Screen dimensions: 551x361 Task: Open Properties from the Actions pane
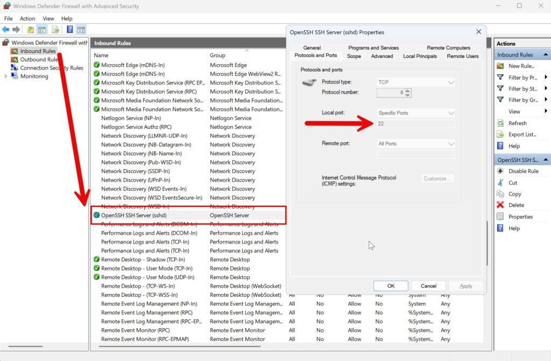click(x=520, y=216)
